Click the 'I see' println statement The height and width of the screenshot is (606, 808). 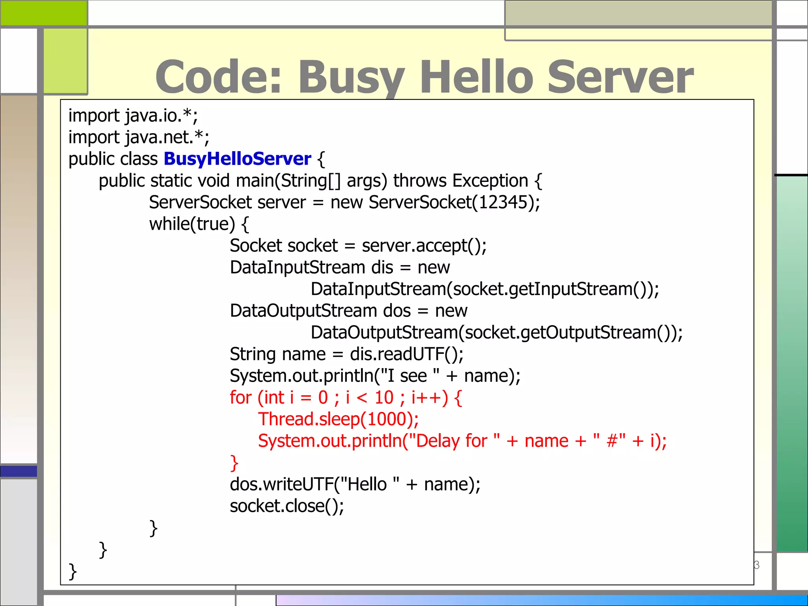pos(375,376)
